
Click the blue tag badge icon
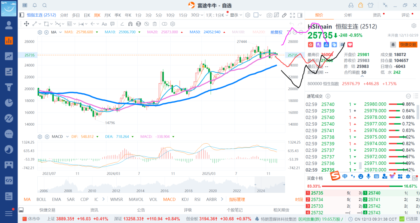click(x=334, y=44)
